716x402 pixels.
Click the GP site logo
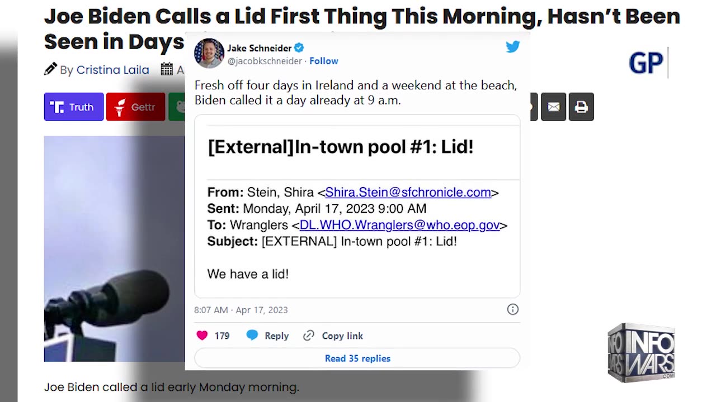[646, 63]
